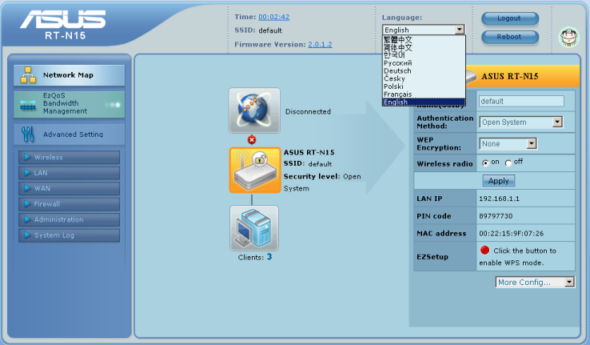Click the PIN code value 89797730

(496, 216)
